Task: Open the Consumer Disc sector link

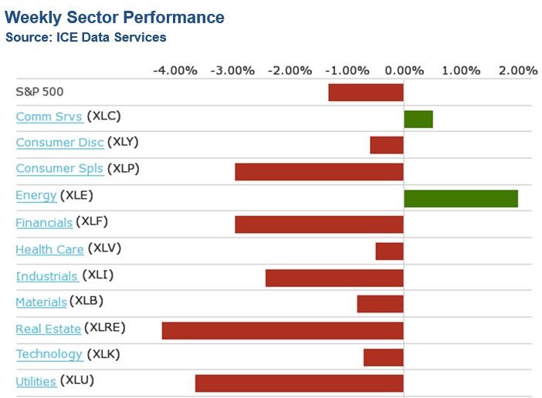Action: tap(59, 143)
